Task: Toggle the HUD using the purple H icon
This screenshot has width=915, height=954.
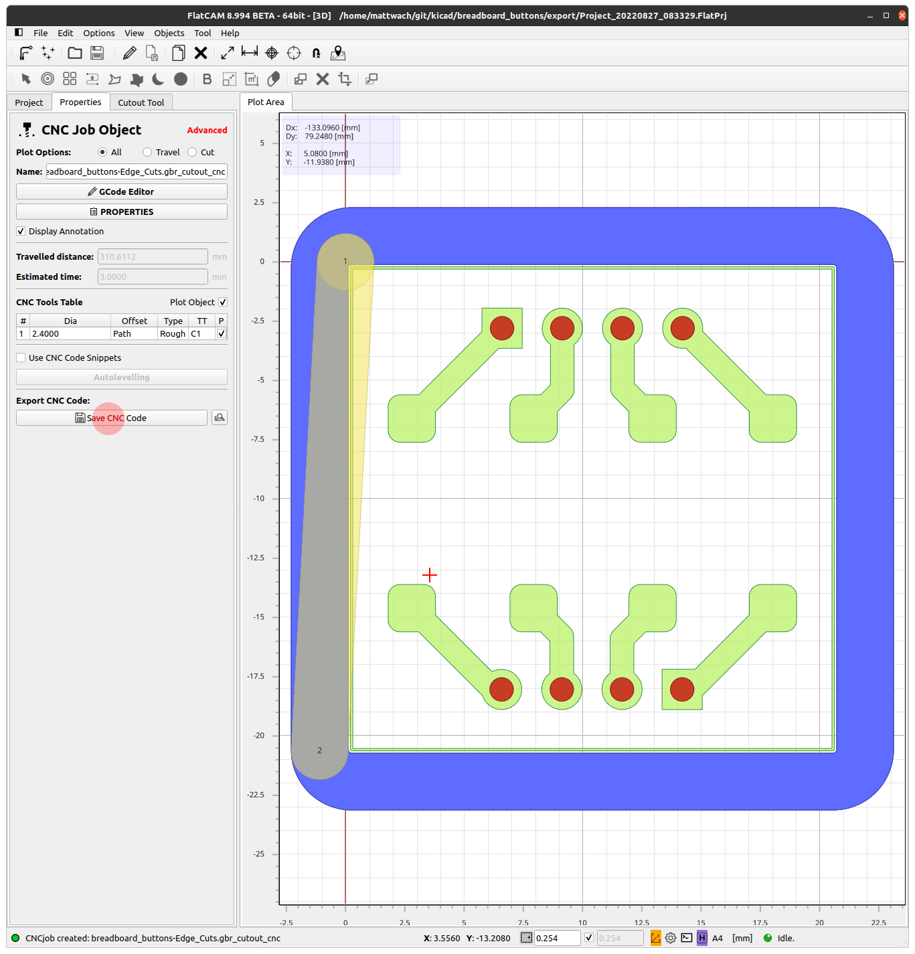Action: pos(701,938)
